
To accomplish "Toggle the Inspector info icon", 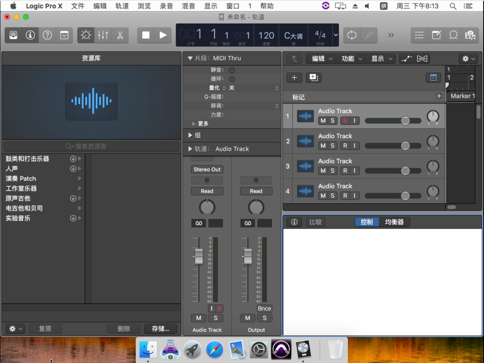I will coord(30,35).
